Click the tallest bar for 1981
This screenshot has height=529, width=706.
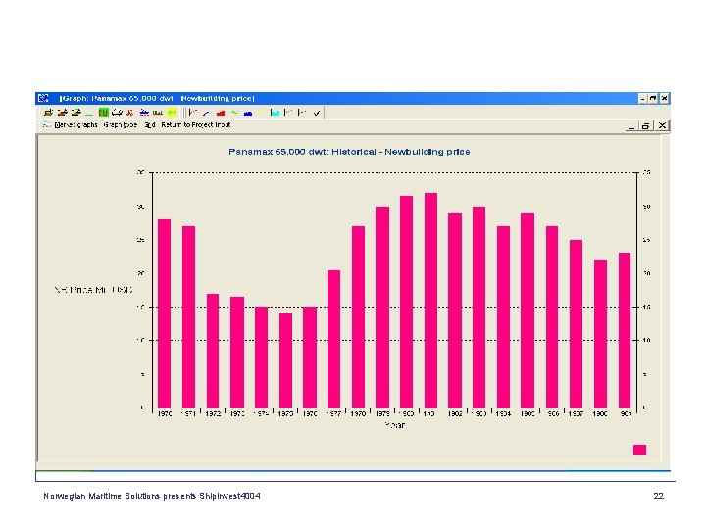[x=430, y=301]
